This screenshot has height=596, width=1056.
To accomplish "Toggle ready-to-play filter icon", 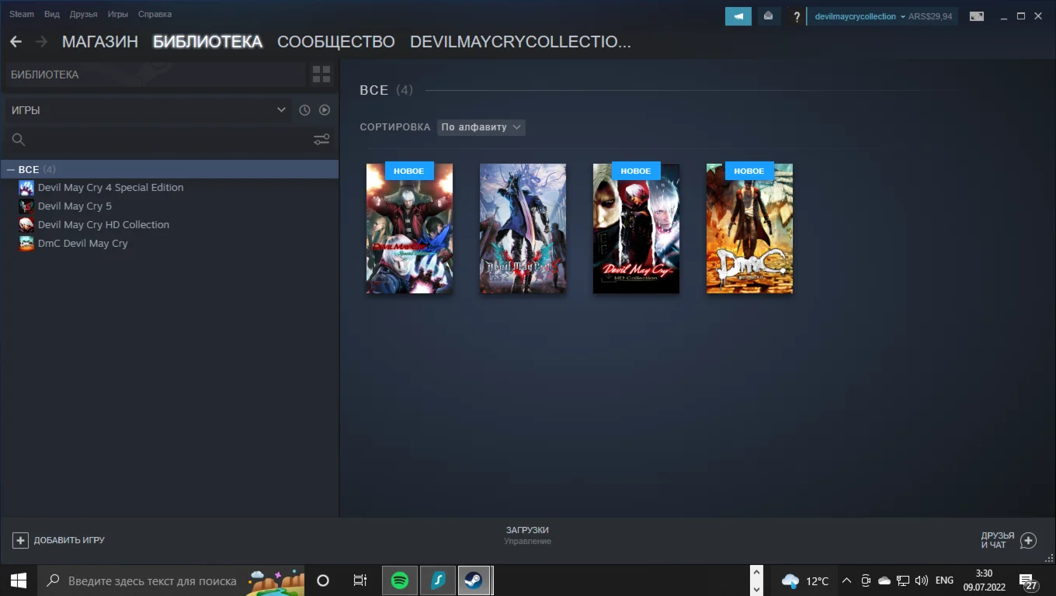I will [325, 110].
